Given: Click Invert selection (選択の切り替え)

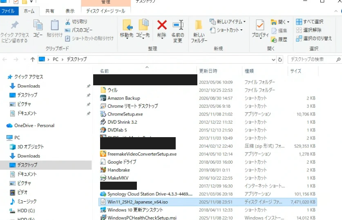Looking at the screenshot, I should pyautogui.click(x=314, y=38).
